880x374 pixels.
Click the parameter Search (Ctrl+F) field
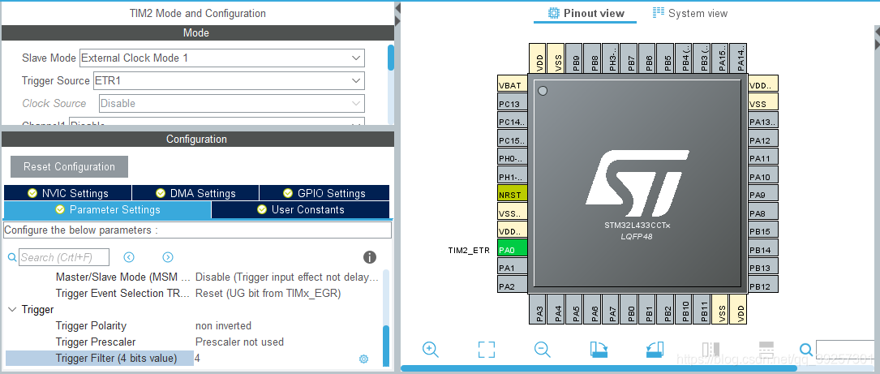(64, 257)
